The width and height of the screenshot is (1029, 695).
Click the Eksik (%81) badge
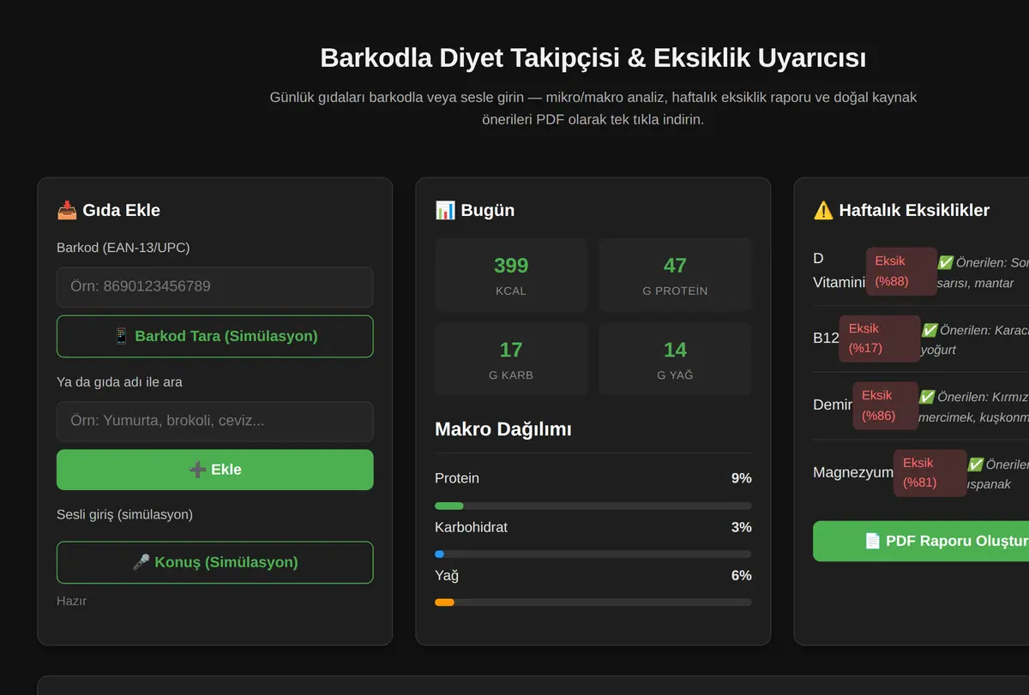coord(930,473)
